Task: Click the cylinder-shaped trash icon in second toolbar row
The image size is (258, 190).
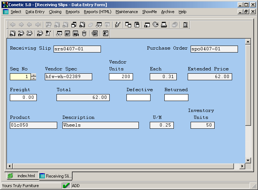Action: click(x=84, y=34)
